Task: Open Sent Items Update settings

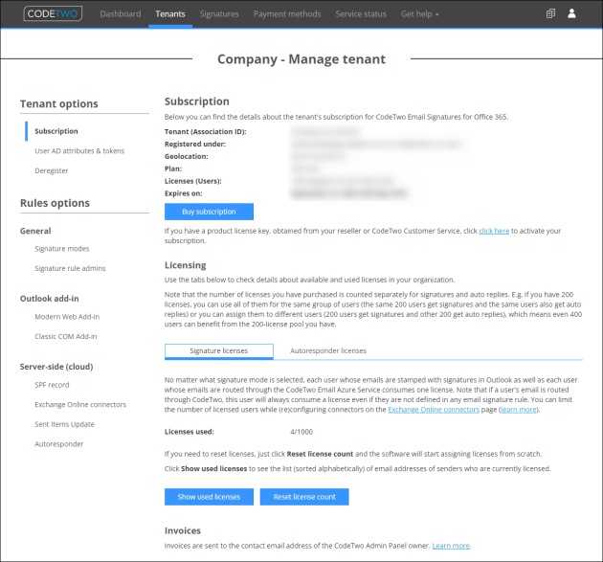Action: tap(65, 424)
